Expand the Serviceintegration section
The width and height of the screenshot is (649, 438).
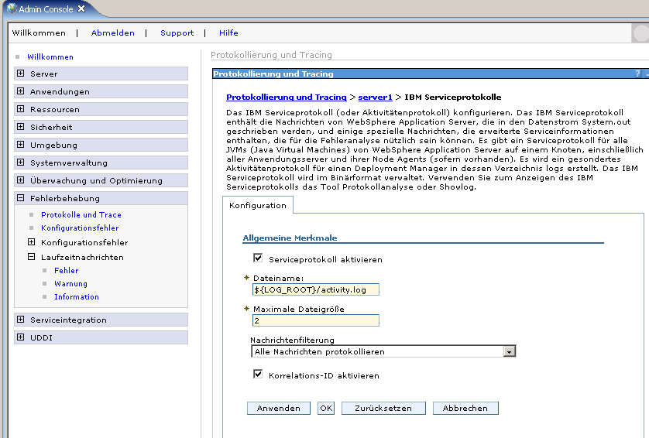20,320
